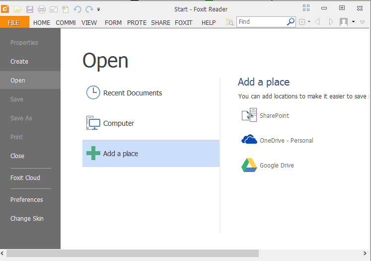The image size is (371, 261).
Task: Switch to the HELP ribbon tab
Action: (209, 23)
